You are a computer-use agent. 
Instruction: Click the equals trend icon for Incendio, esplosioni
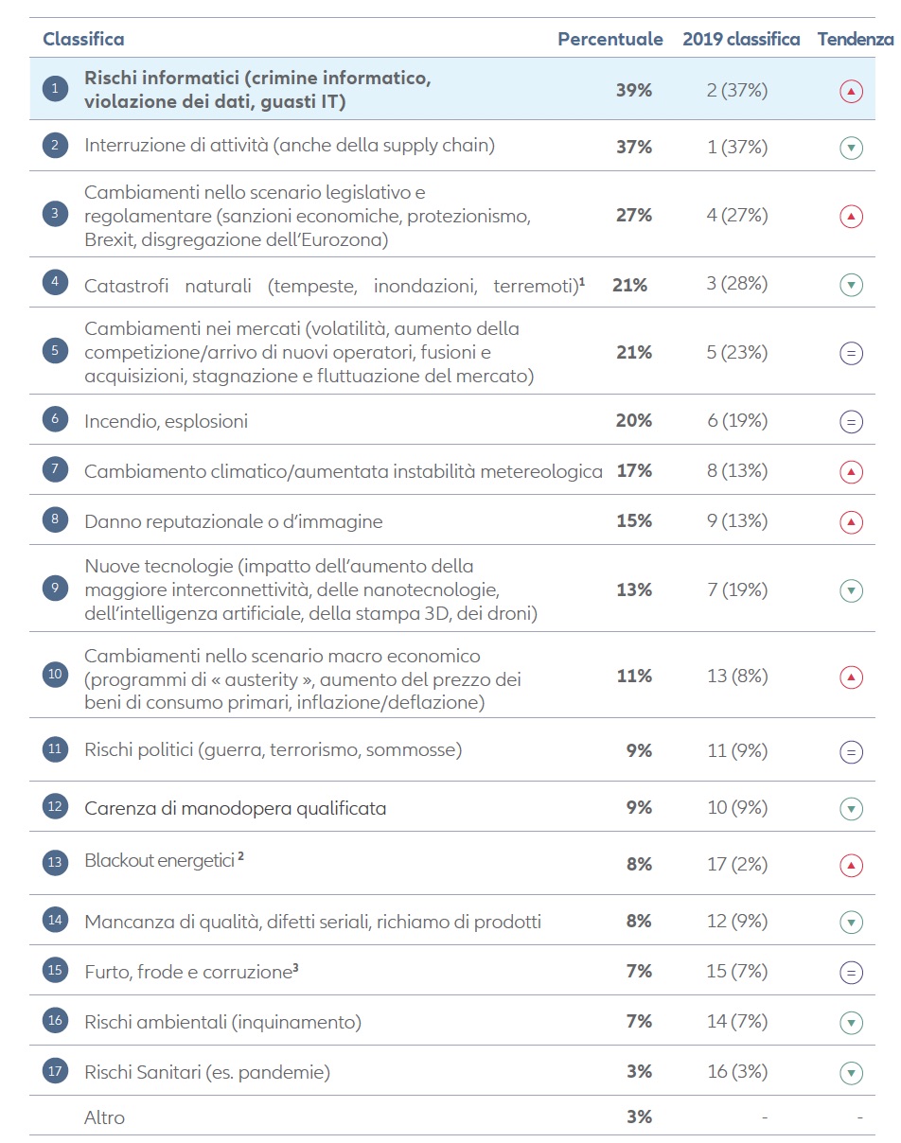click(851, 422)
